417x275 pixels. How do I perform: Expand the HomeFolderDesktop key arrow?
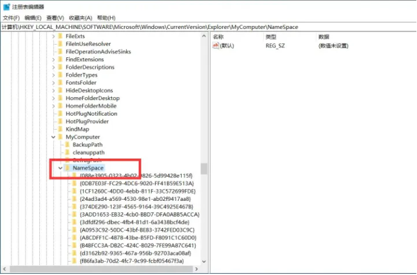54,98
